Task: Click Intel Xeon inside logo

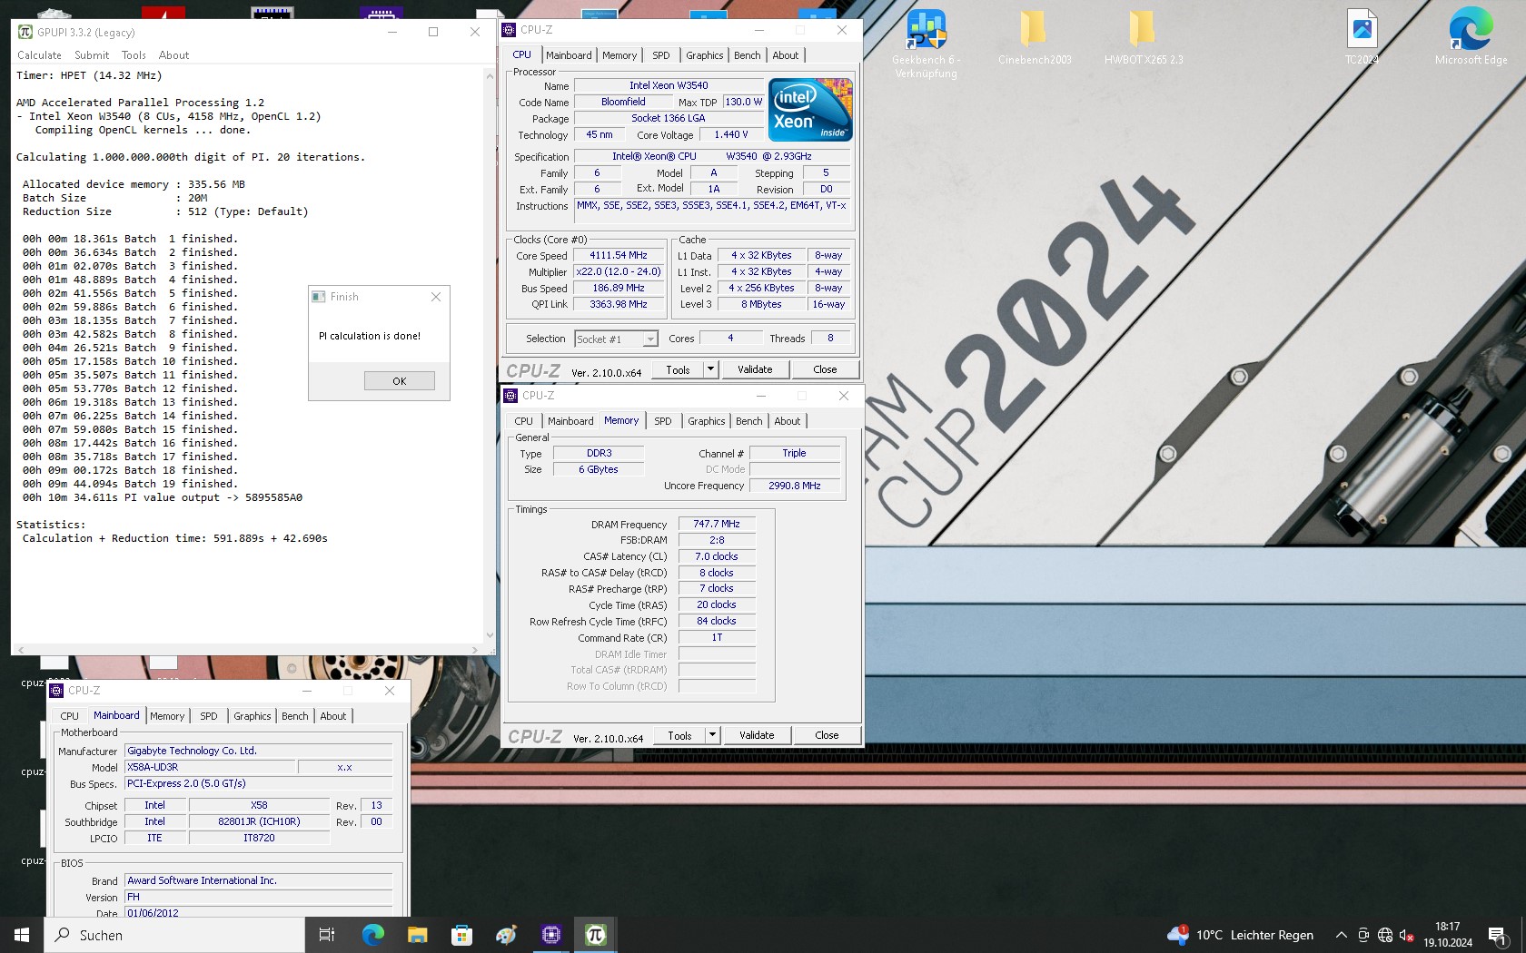Action: (810, 110)
